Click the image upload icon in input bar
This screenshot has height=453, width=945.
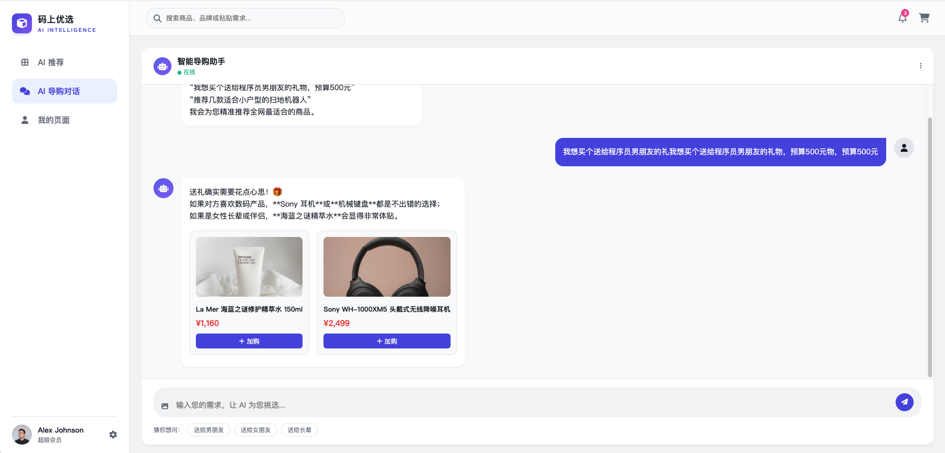click(165, 406)
